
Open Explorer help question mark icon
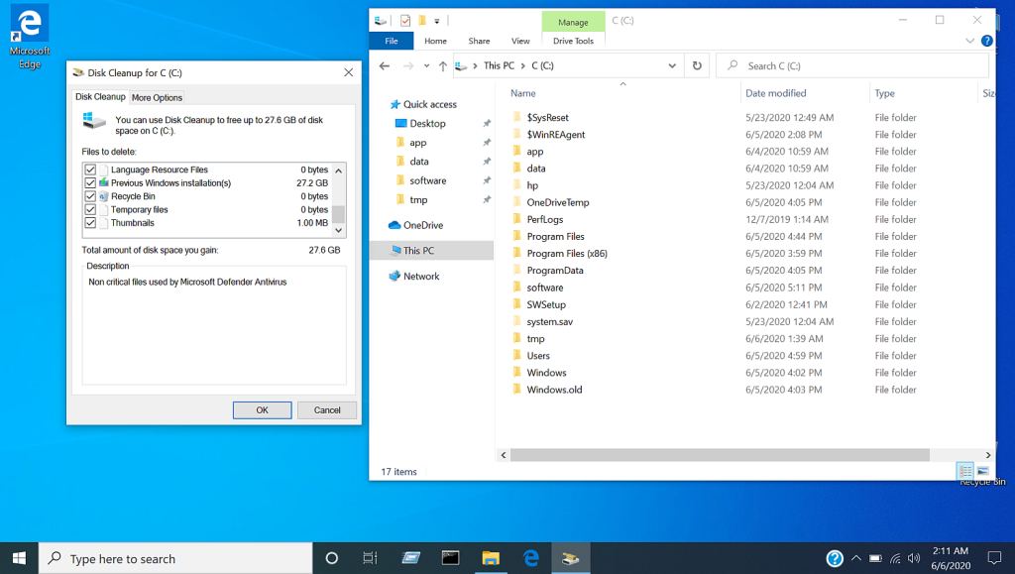click(986, 41)
